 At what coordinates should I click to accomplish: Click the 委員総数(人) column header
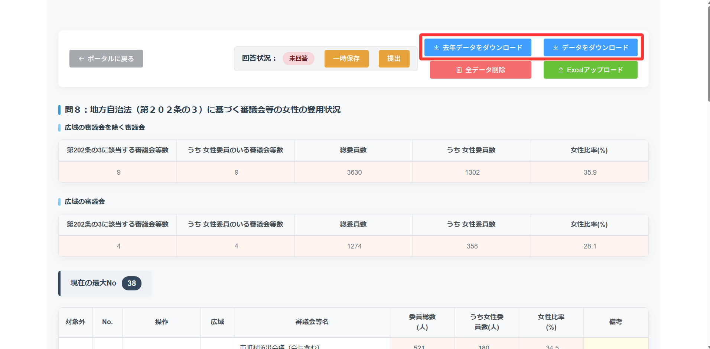422,322
